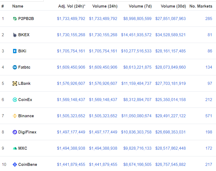216x171 pixels.
Task: Click the BiKi blue logo icon
Action: click(15, 51)
